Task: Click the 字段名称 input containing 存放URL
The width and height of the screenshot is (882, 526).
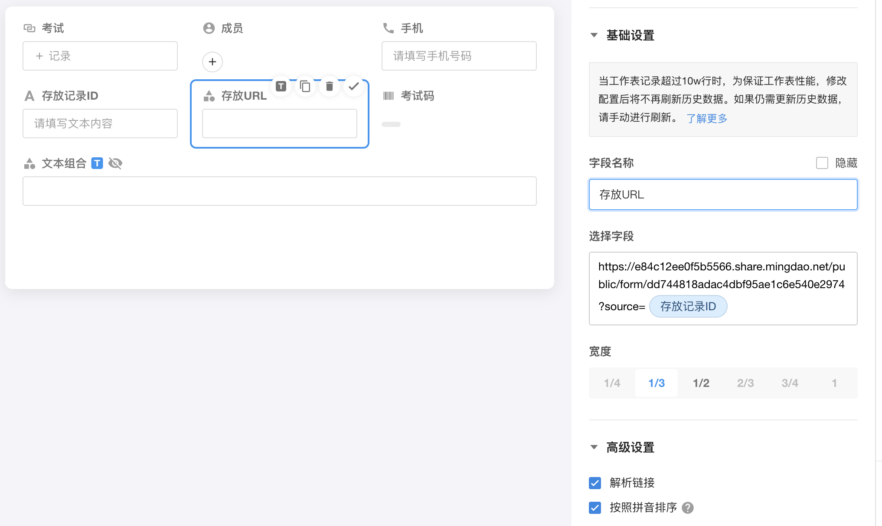Action: (x=723, y=195)
